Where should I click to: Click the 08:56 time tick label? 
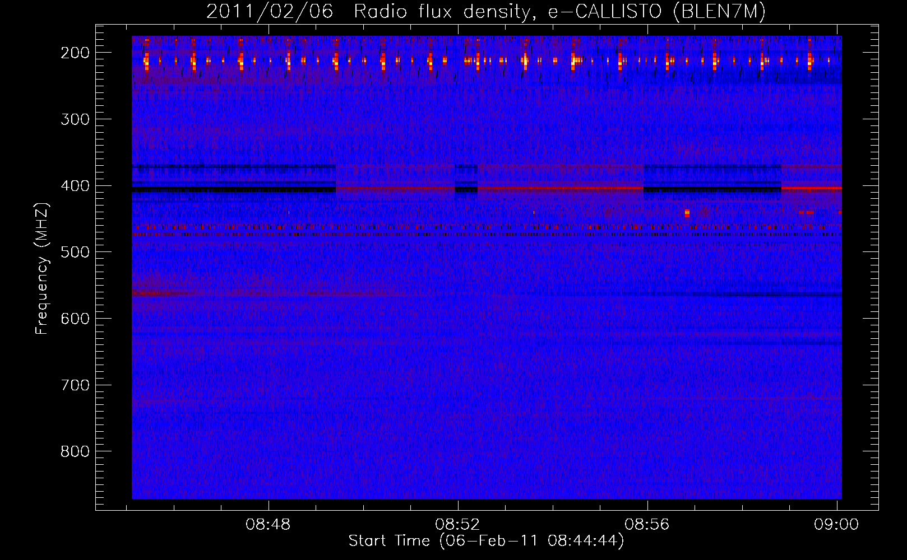tap(647, 525)
